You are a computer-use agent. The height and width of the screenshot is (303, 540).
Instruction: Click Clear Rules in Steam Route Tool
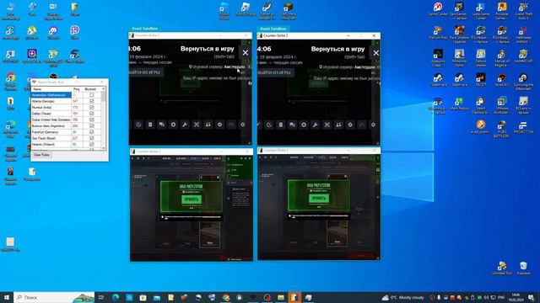click(41, 155)
